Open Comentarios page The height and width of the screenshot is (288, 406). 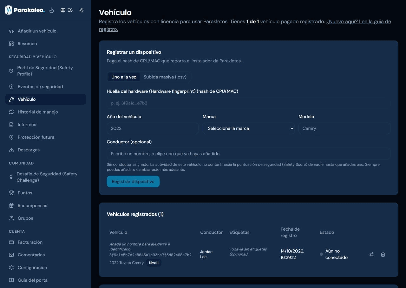pyautogui.click(x=45, y=255)
